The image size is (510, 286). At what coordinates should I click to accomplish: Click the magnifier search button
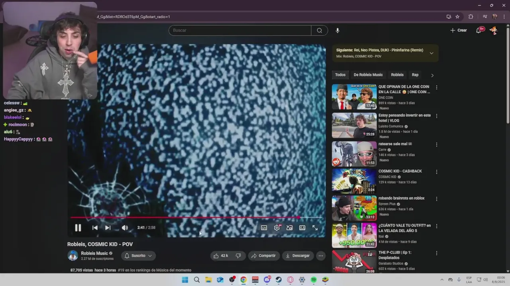(320, 30)
